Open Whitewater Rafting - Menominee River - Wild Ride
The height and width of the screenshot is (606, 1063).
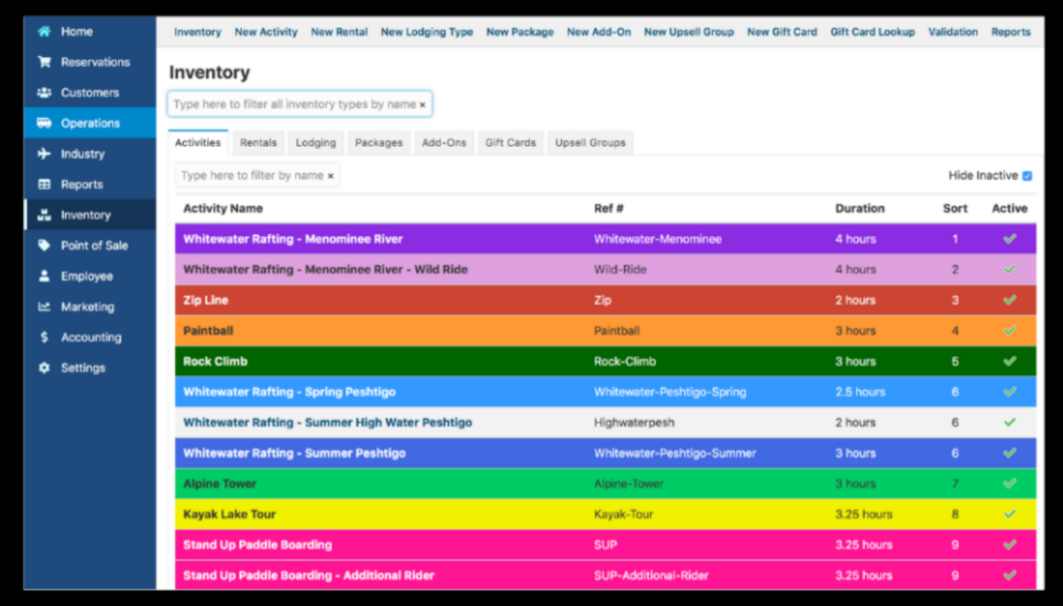tap(325, 270)
